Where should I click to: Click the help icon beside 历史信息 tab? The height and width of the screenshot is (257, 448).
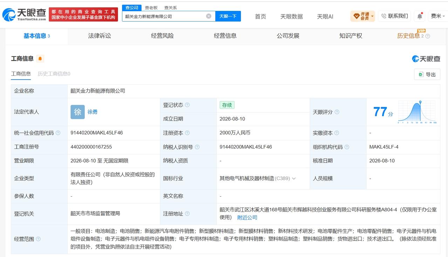pos(427,36)
